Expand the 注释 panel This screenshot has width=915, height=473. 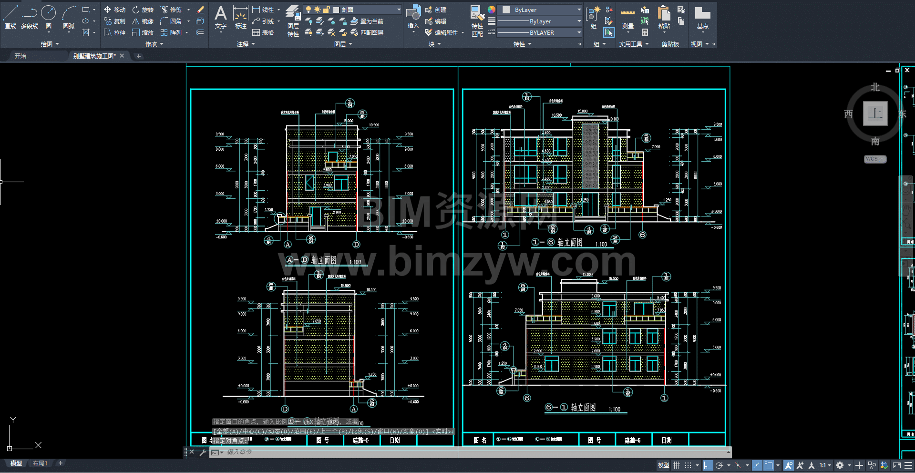(246, 44)
